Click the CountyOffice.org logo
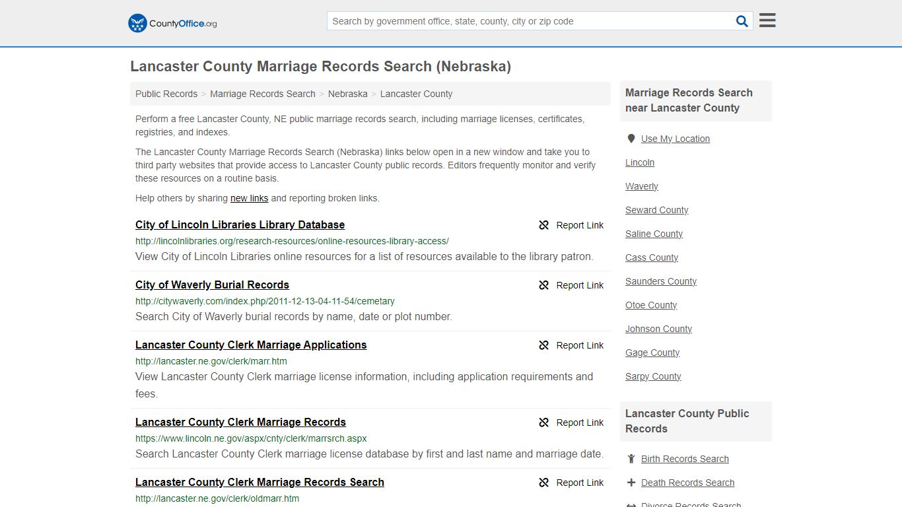 pyautogui.click(x=172, y=23)
